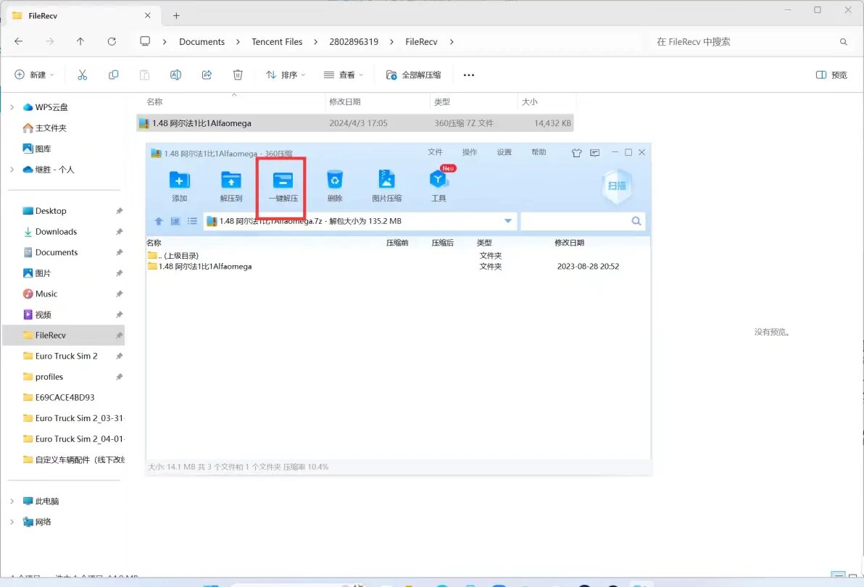Open the 帮助 menu in 360压缩
Image resolution: width=864 pixels, height=587 pixels.
coord(539,152)
